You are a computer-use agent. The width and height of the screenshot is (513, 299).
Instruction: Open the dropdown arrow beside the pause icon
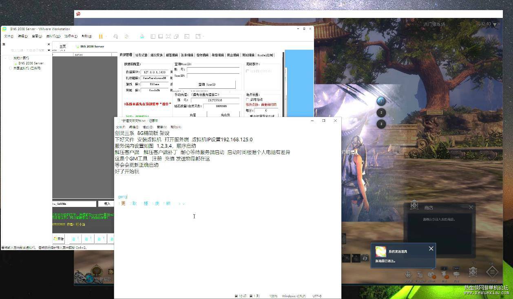pos(106,36)
